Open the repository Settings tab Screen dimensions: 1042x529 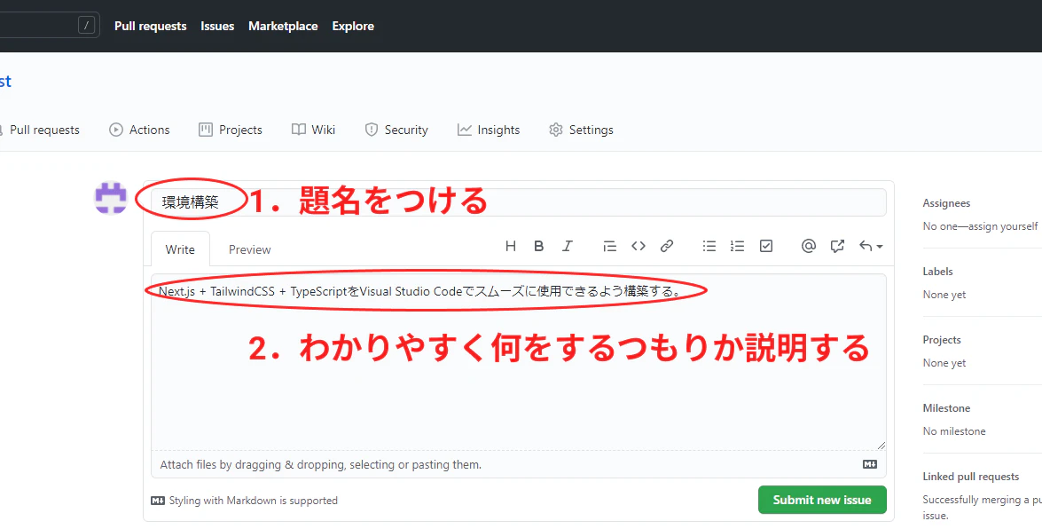click(x=582, y=130)
